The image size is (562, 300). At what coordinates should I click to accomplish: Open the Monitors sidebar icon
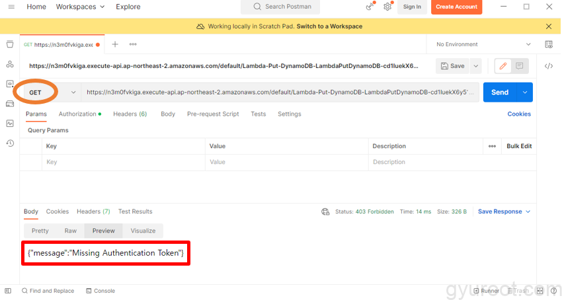pos(9,123)
